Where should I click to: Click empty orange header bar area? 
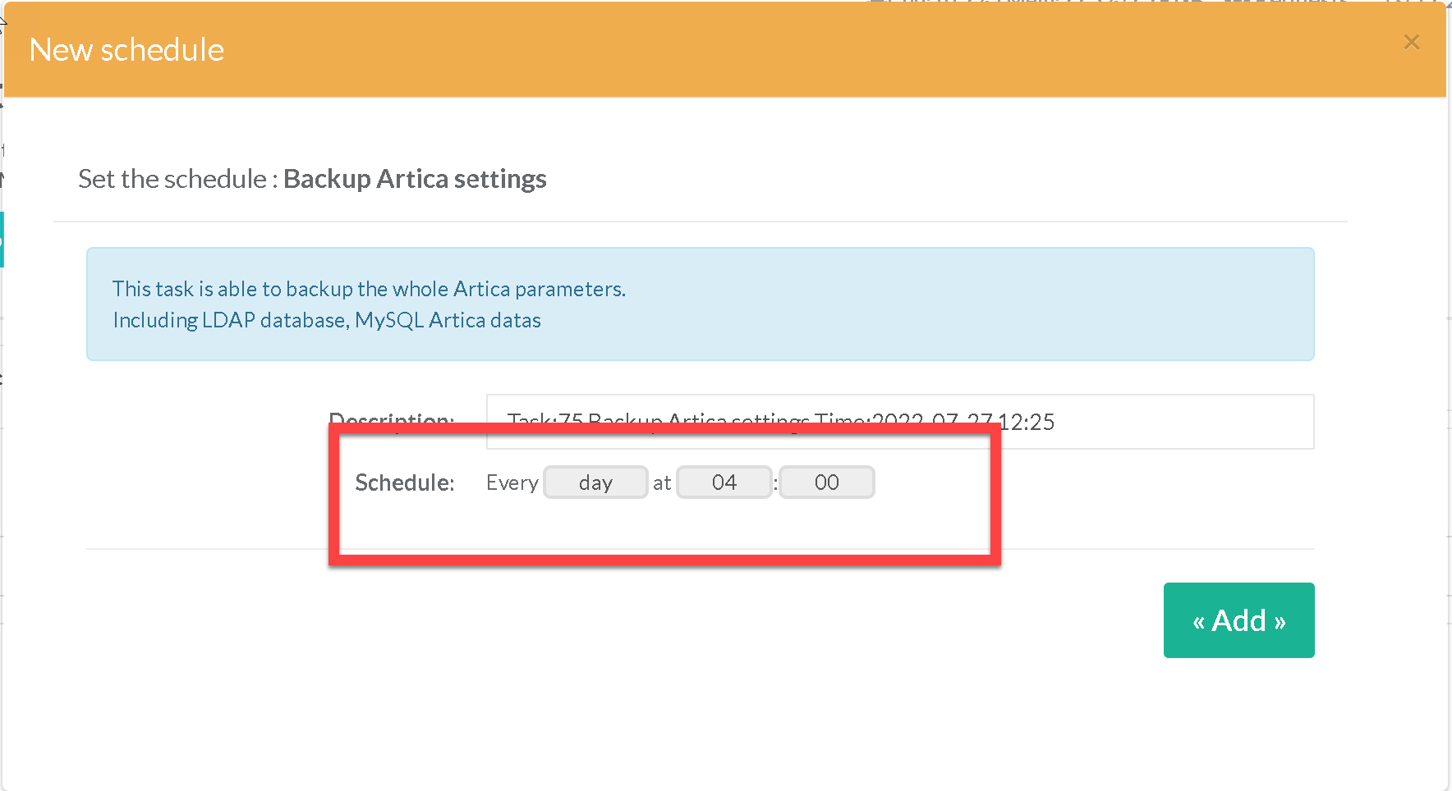[x=739, y=50]
